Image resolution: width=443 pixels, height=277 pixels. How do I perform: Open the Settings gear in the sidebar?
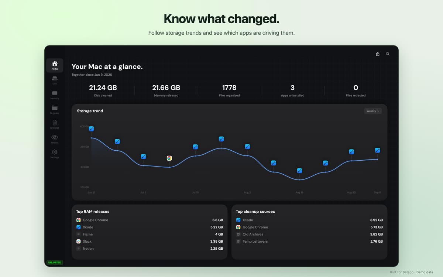(x=55, y=154)
